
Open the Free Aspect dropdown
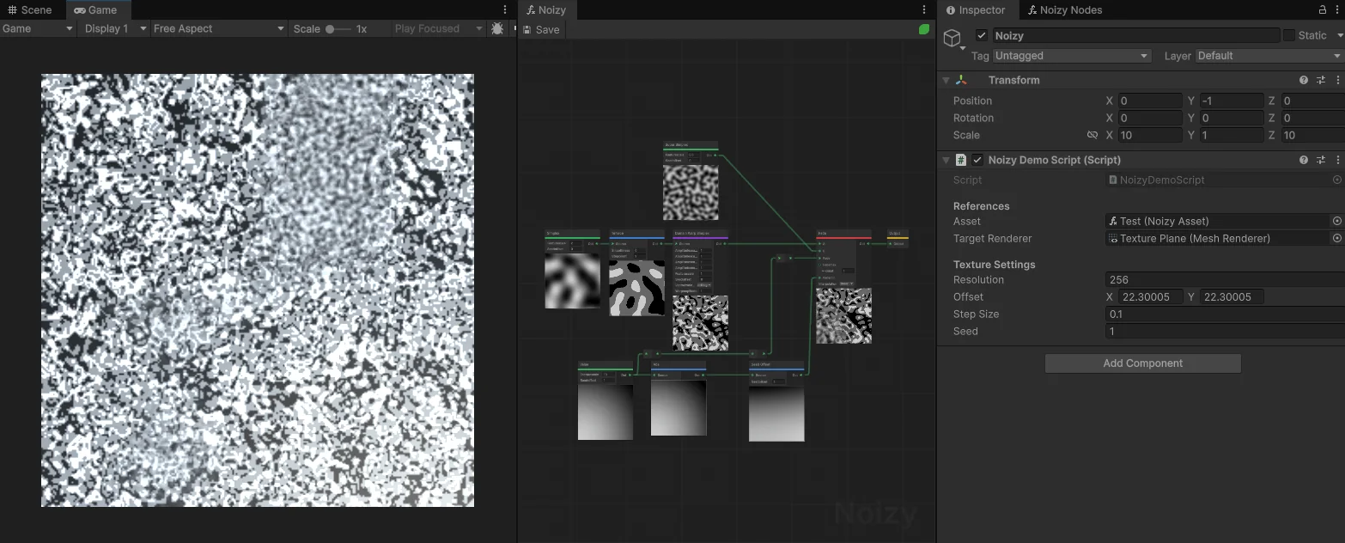tap(218, 28)
